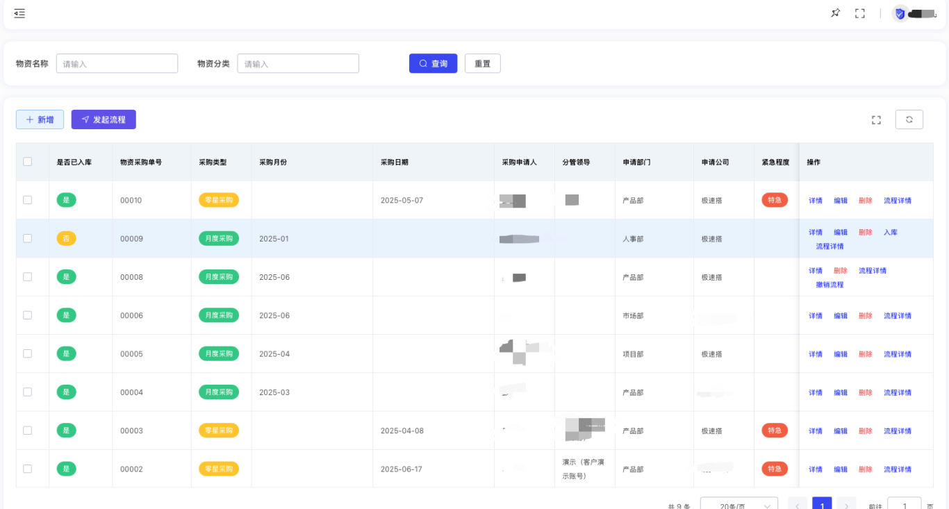Screen dimensions: 949x509
Task: Click 编辑 for order 00010
Action: pyautogui.click(x=841, y=201)
